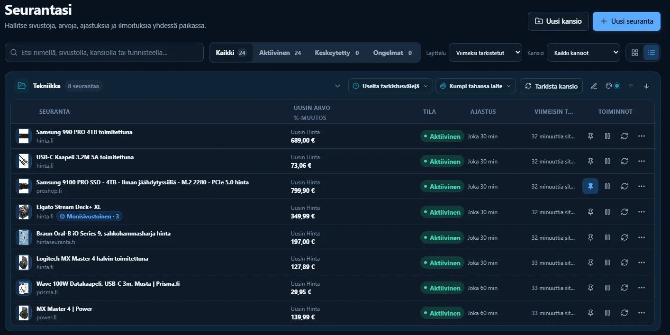This screenshot has width=670, height=335.
Task: Pause the Braun Oral-B iO Series 9 tracker
Action: 607,237
